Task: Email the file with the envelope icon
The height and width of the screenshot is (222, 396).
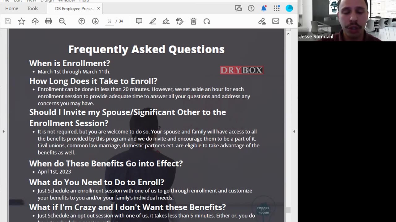Action: (276, 21)
